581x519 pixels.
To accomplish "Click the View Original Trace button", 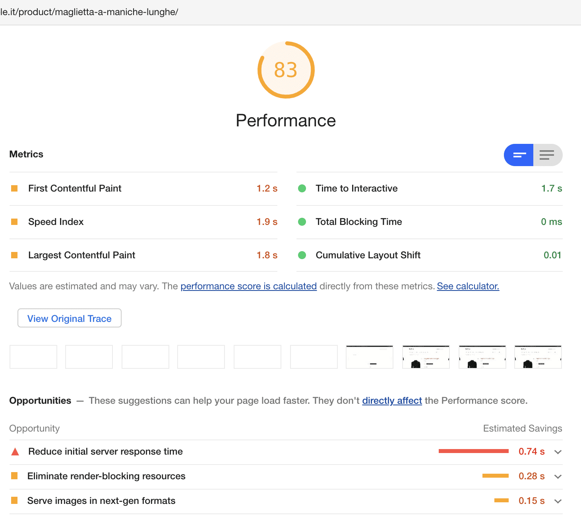I will coord(69,318).
